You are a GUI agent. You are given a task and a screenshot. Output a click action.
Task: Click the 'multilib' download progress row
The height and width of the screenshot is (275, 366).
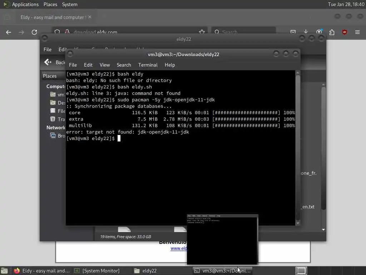click(x=180, y=126)
